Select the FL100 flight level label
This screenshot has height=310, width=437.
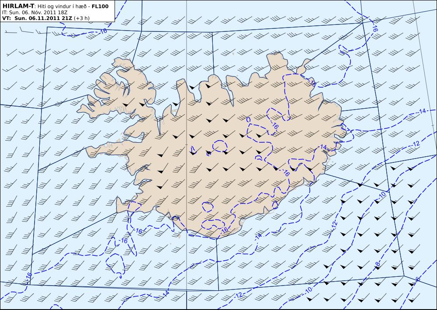coord(100,6)
